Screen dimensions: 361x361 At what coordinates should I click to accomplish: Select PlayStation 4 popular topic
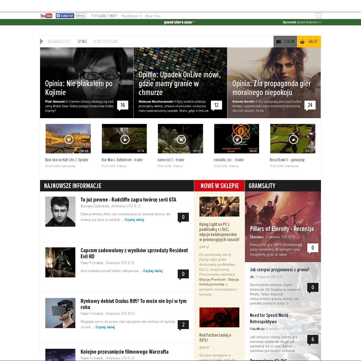point(131,16)
